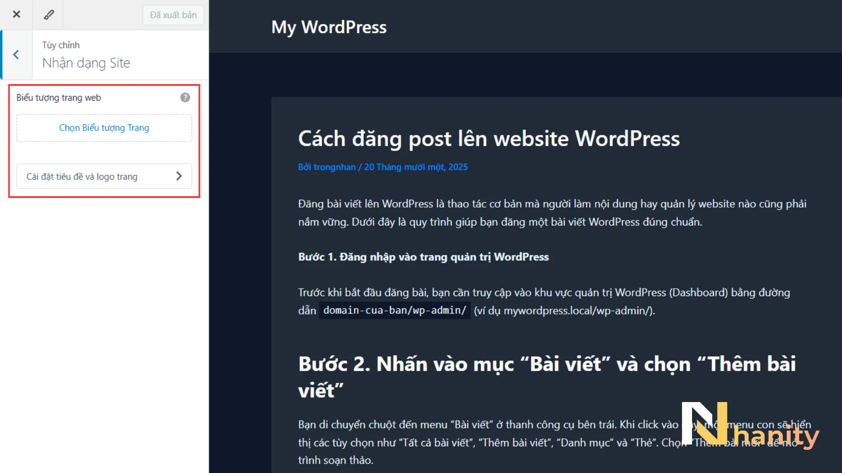Close the Customizer with the X icon
Image resolution: width=842 pixels, height=473 pixels.
(x=16, y=14)
